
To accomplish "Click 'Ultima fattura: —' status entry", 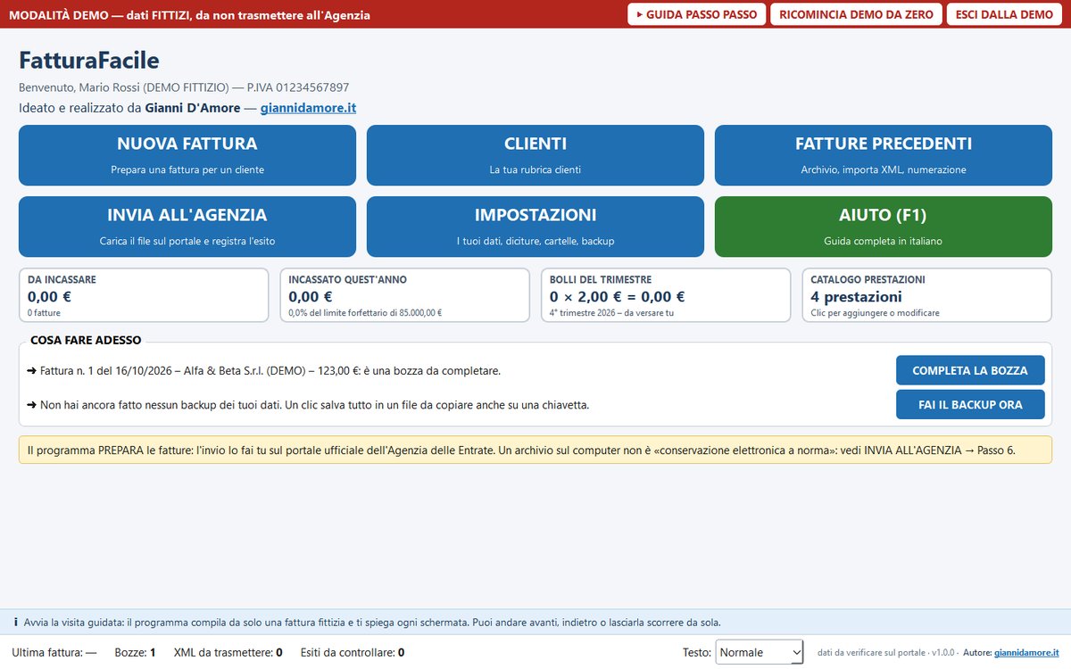I will pos(54,653).
